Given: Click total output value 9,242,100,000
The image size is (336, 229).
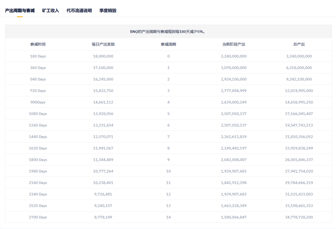Looking at the screenshot, I should [299, 79].
